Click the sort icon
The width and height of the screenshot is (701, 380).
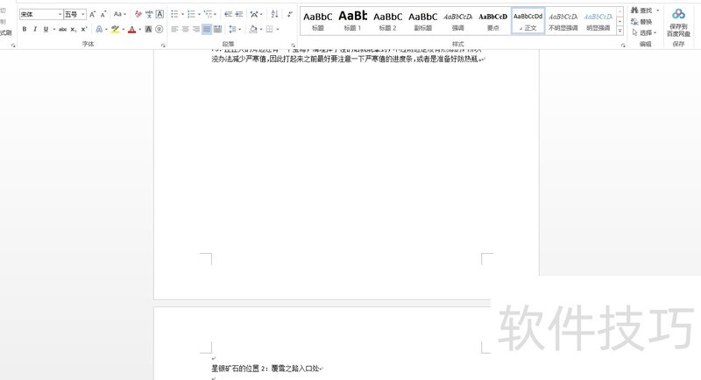click(274, 14)
